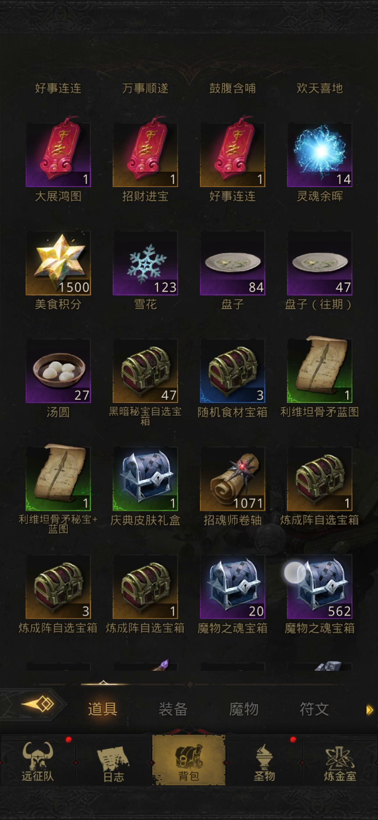Tap the 利维坦骨矛蓝图 blueprint item

(x=320, y=371)
